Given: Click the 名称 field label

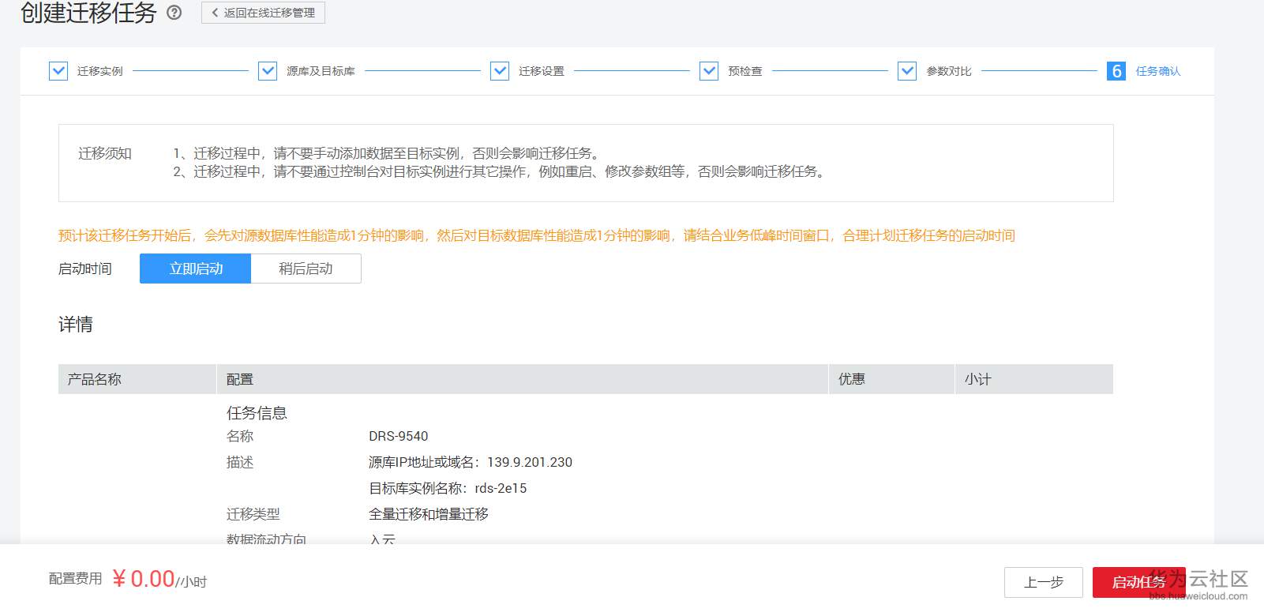Looking at the screenshot, I should tap(240, 437).
